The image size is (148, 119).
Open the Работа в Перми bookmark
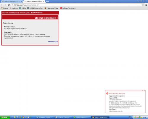(68, 8)
